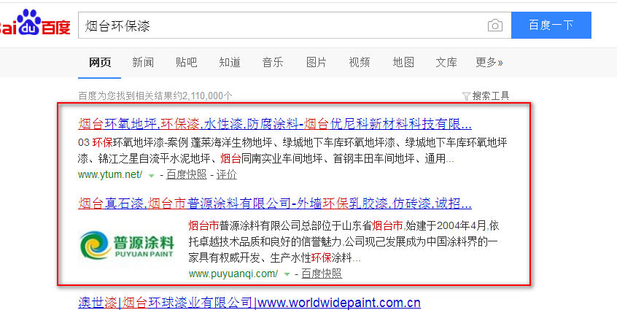Click the 普源涂料 Puyuan Paint logo thumbnail

(x=127, y=244)
